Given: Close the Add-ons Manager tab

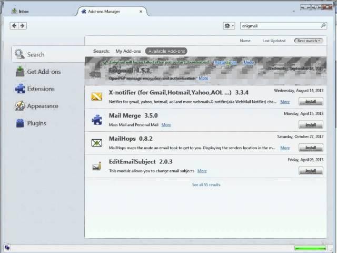Looking at the screenshot, I should [141, 12].
